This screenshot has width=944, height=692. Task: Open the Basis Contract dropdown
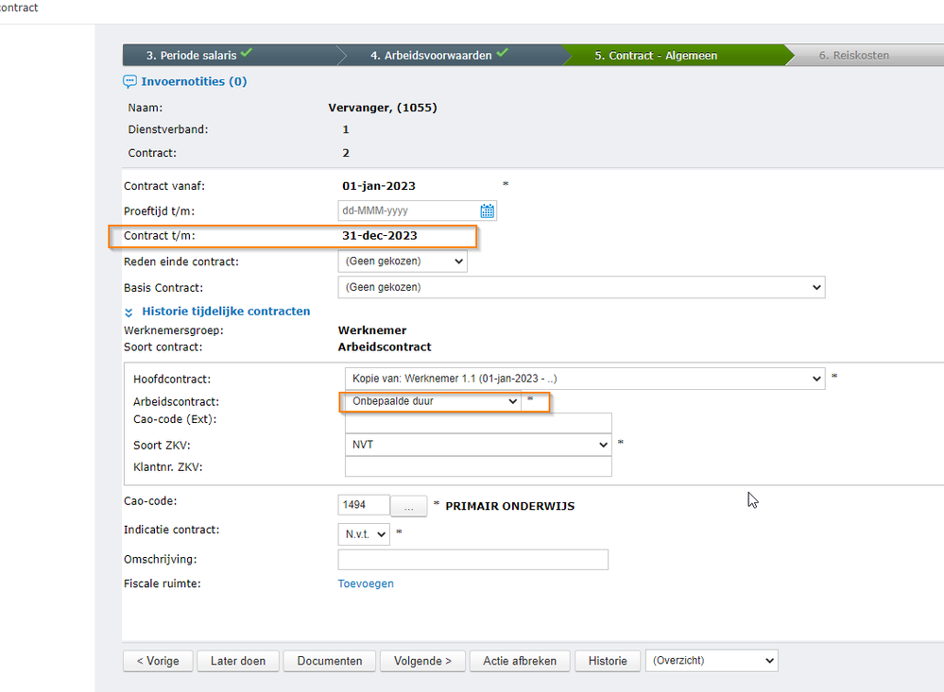click(x=580, y=287)
